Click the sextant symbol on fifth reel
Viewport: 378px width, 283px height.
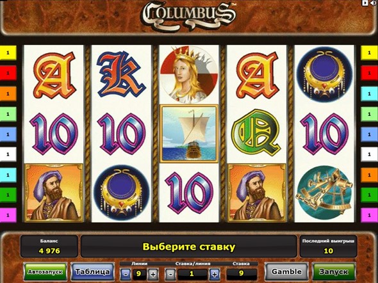click(x=324, y=193)
